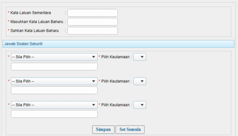Focus the Masukkan Kata Laluan Baharu textbox
The height and width of the screenshot is (136, 238).
pyautogui.click(x=92, y=22)
